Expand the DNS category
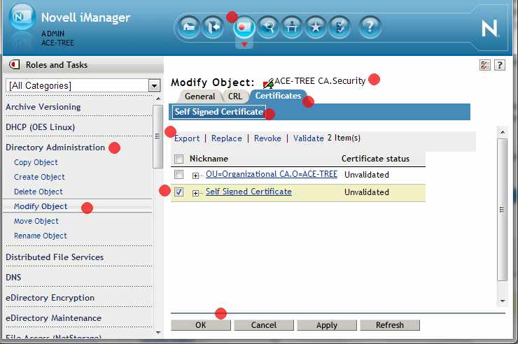518x344 pixels. [x=13, y=278]
